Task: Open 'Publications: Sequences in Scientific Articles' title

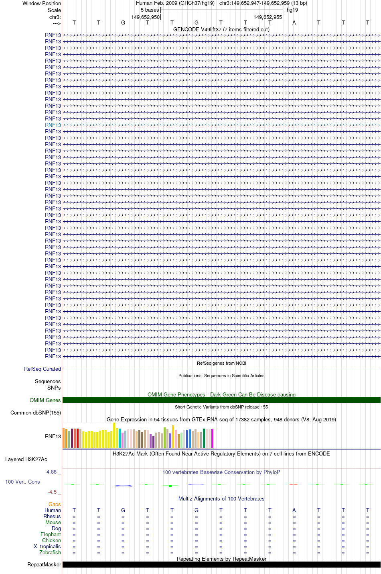Action: 221,376
